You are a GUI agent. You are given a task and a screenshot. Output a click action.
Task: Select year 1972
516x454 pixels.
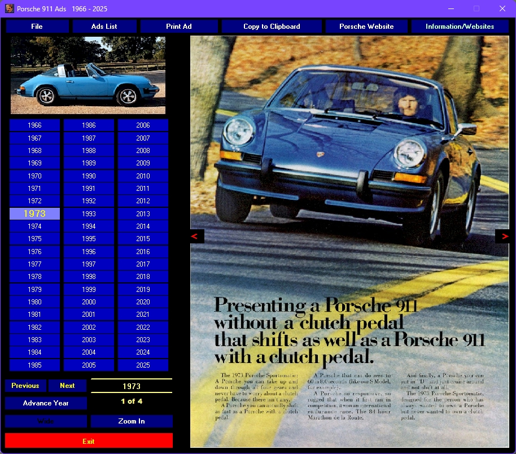tap(34, 201)
